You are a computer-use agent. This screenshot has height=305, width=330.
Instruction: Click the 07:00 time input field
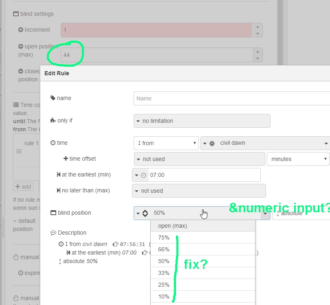click(x=204, y=175)
